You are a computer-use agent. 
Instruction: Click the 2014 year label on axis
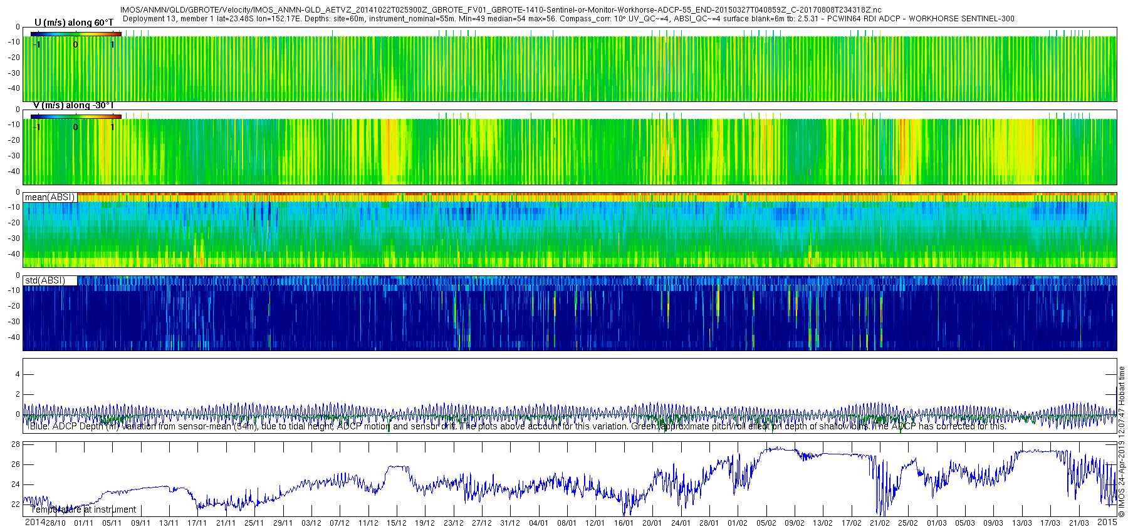tap(34, 522)
